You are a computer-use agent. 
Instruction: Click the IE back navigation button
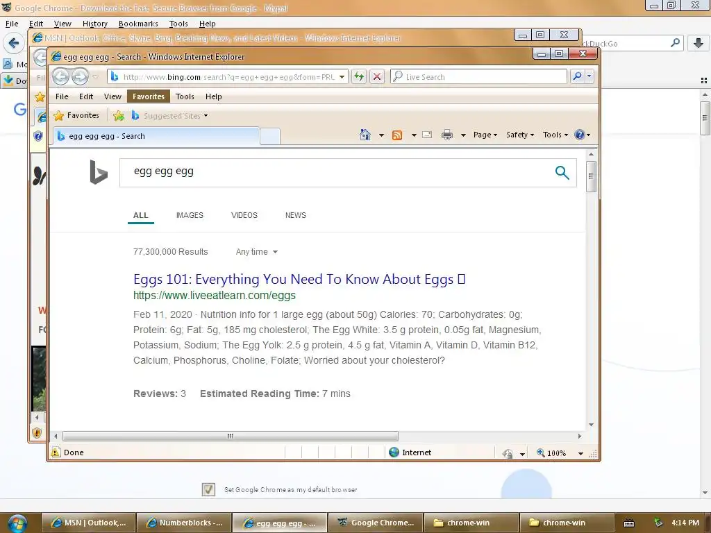pos(61,76)
